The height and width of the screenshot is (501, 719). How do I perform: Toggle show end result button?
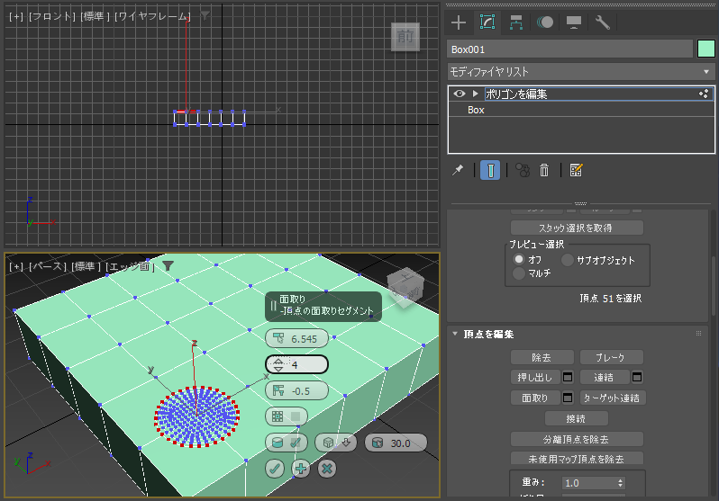pyautogui.click(x=490, y=170)
